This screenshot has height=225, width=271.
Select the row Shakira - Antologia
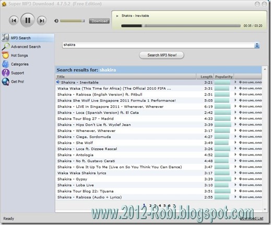(x=159, y=155)
